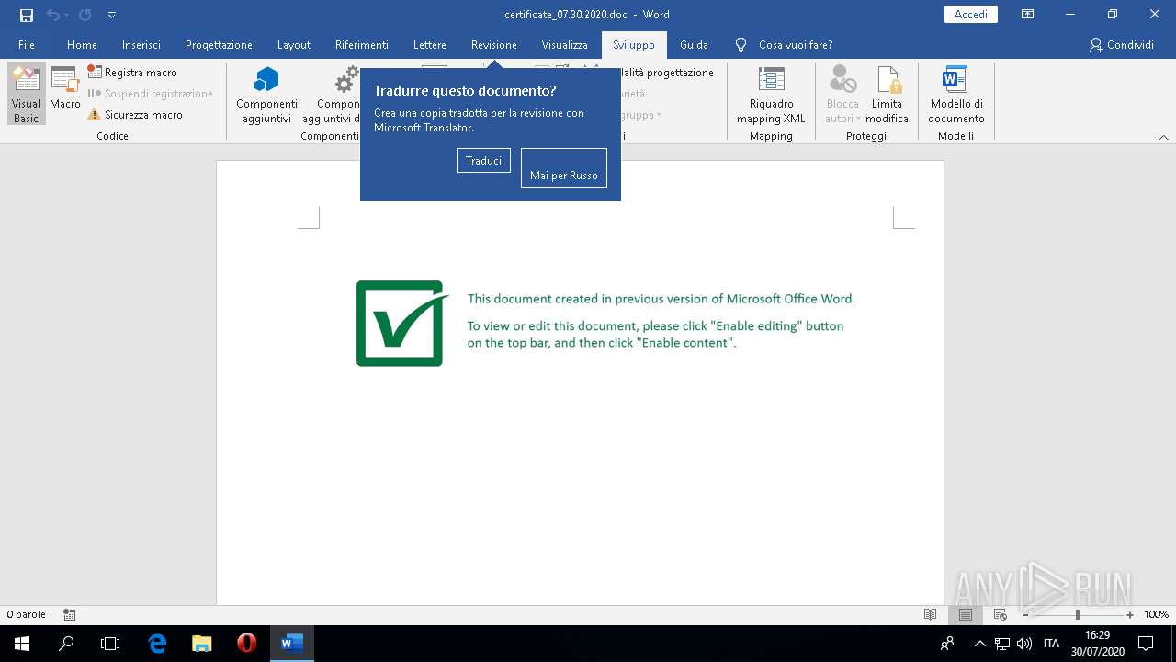Screen dimensions: 1176x662
Task: Click the Word taskbar button
Action: point(291,644)
